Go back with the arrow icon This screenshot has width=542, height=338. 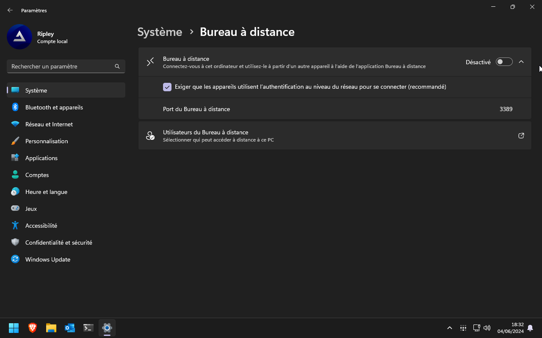click(x=10, y=10)
